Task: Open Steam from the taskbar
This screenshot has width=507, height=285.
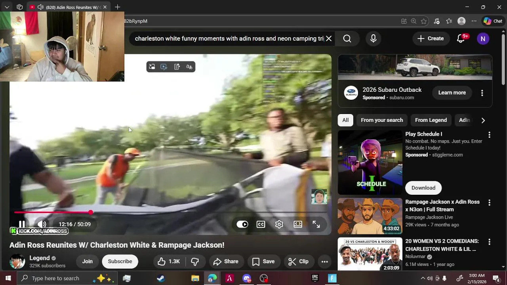Action: (x=161, y=278)
